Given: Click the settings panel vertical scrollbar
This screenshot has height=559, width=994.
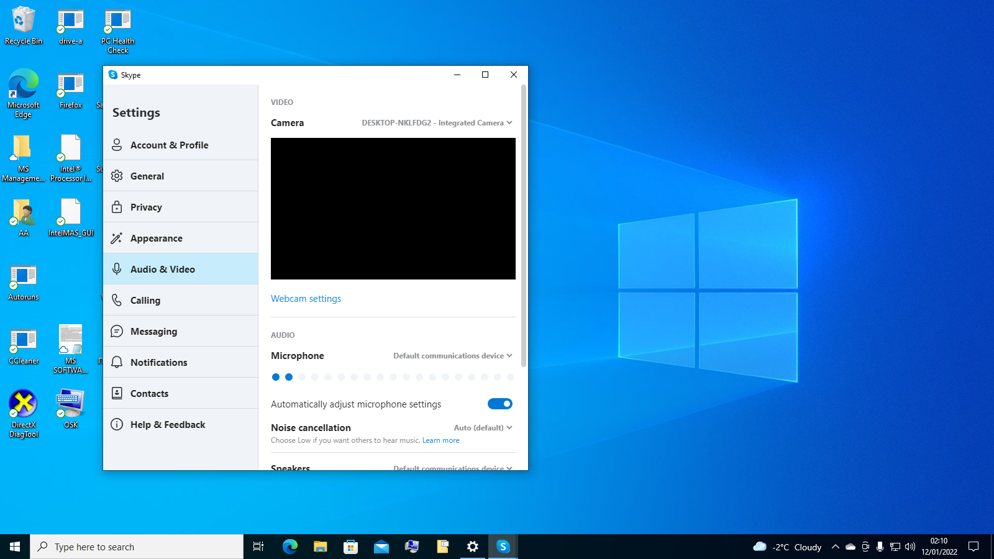Looking at the screenshot, I should tap(524, 227).
